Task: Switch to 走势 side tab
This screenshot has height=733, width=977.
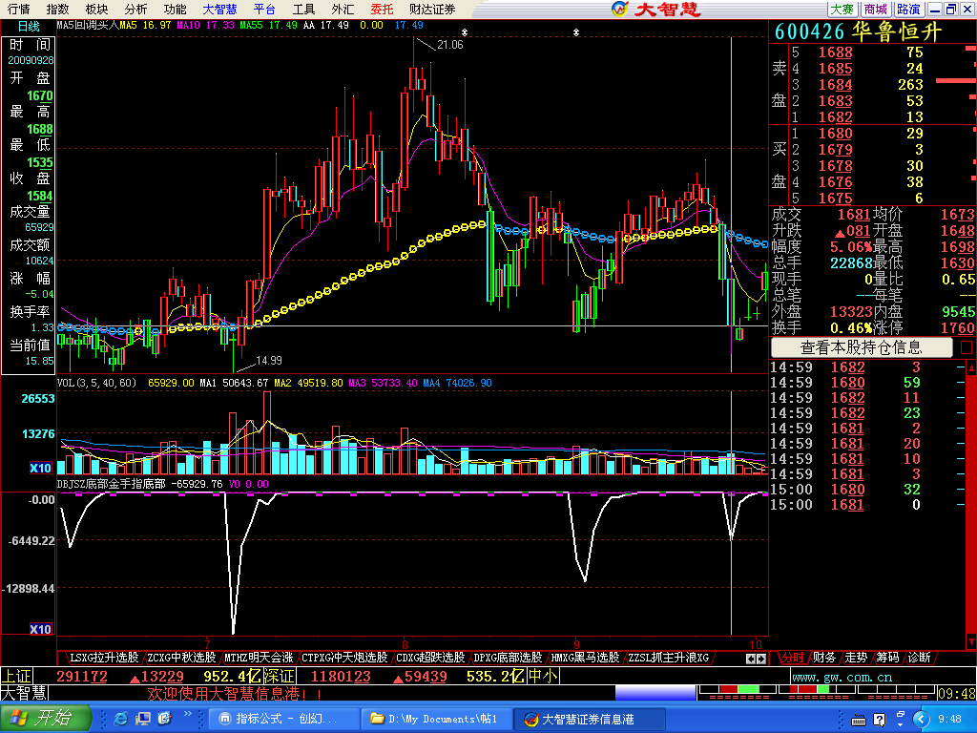Action: [856, 658]
